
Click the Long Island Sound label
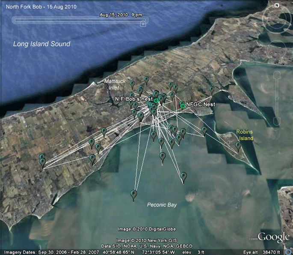coord(41,44)
